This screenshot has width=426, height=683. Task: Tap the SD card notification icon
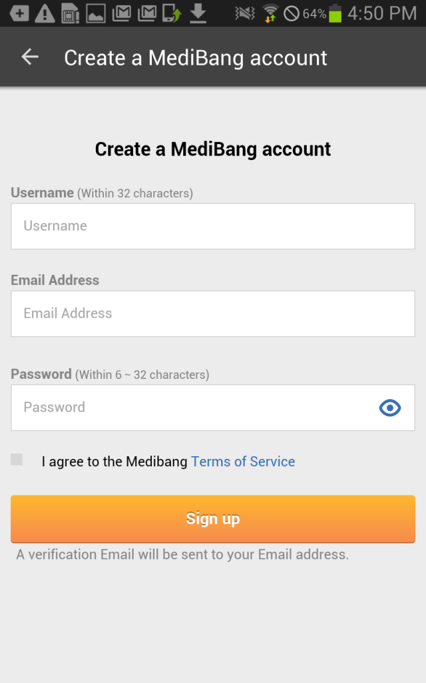(70, 13)
